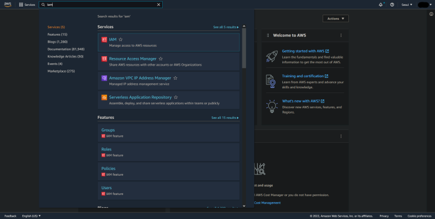Click the scroll up arrow in results
The height and width of the screenshot is (219, 435).
pyautogui.click(x=244, y=26)
